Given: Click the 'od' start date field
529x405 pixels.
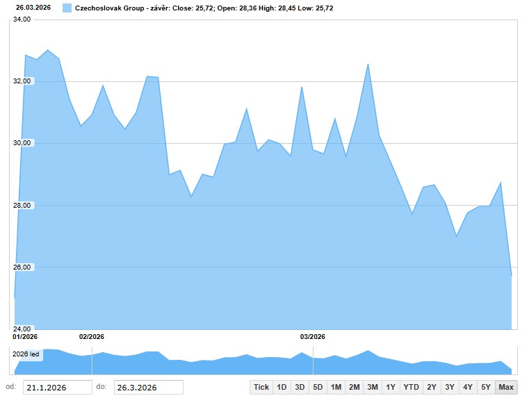Looking at the screenshot, I should [x=57, y=387].
